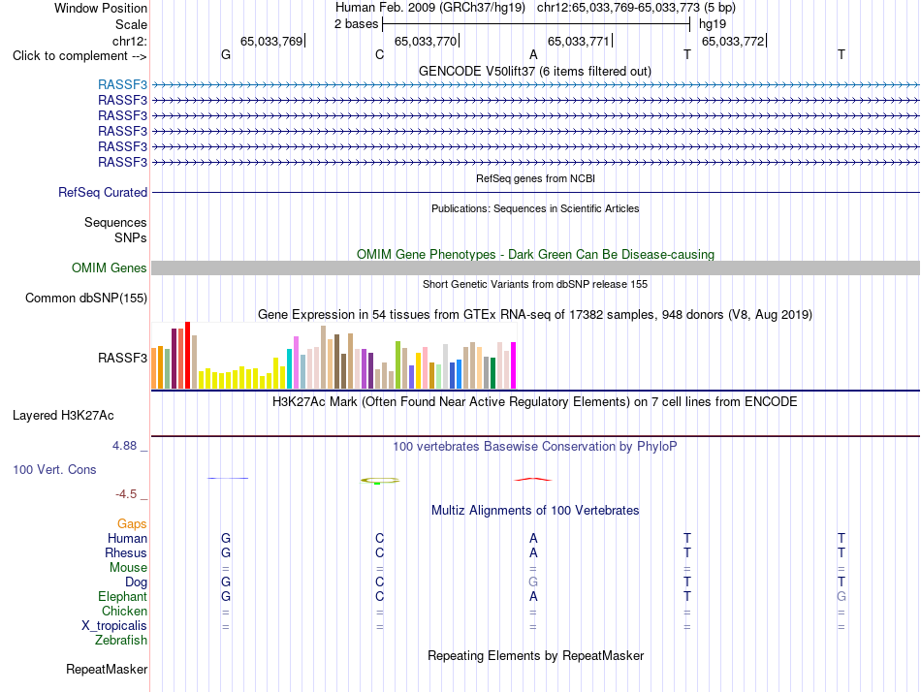Click the 'Elephant' alignment row label
The height and width of the screenshot is (692, 921).
pyautogui.click(x=122, y=597)
